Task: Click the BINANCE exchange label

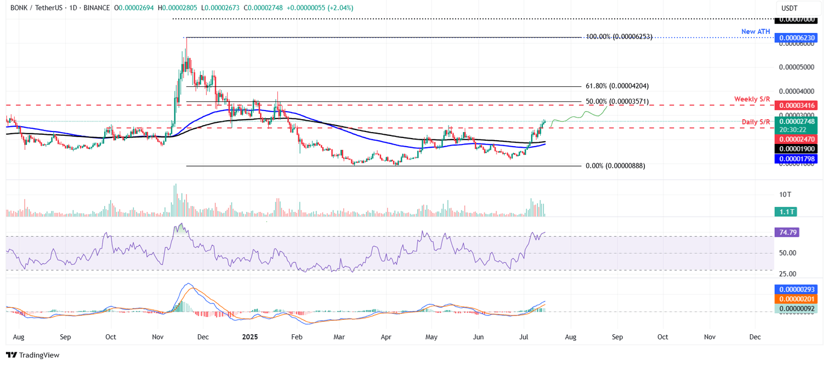Action: point(97,8)
